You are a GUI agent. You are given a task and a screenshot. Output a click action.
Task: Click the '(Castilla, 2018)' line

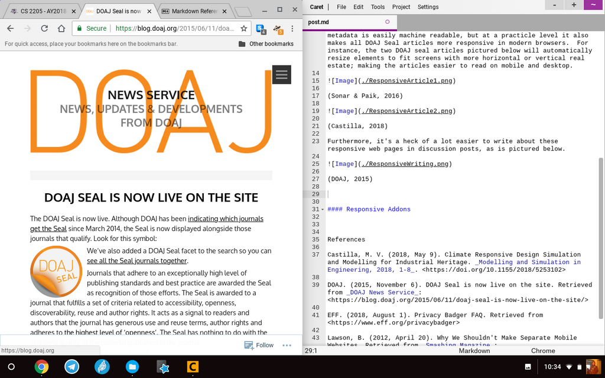357,126
